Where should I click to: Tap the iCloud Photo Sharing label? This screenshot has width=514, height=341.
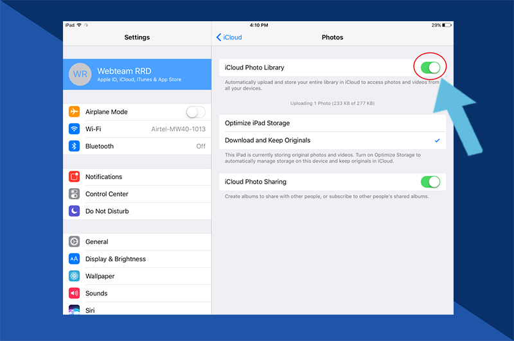coord(255,182)
